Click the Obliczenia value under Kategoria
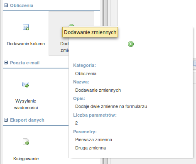 [x=86, y=73]
